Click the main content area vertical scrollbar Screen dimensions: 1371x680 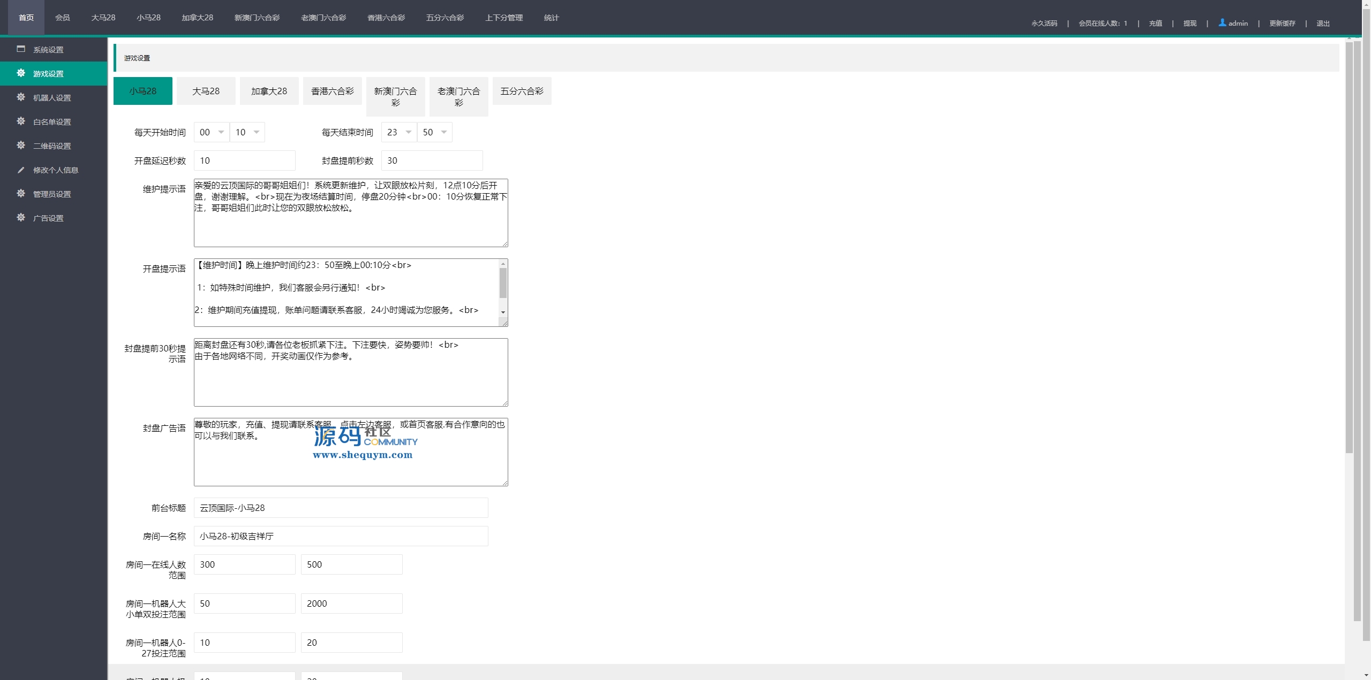(1349, 248)
